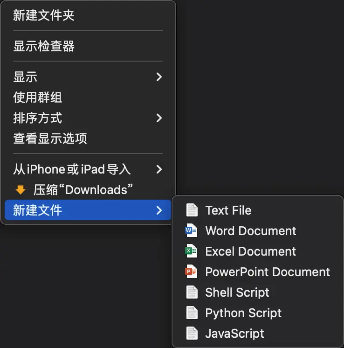
Task: Click the Python Script file icon
Action: [x=192, y=313]
